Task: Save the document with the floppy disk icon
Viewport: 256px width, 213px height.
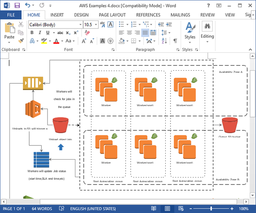Action: (17, 5)
